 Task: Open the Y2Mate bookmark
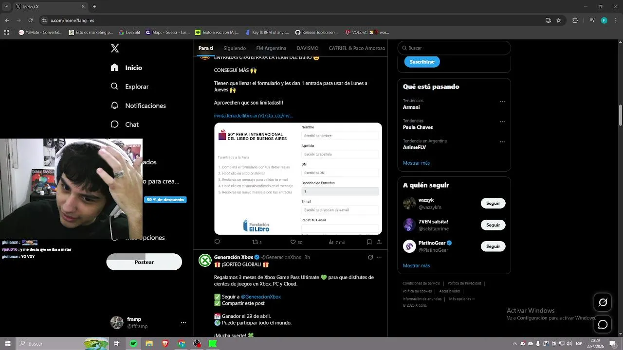point(41,33)
